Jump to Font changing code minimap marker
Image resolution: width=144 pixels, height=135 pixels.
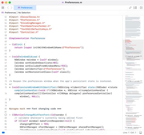[x=133, y=56]
